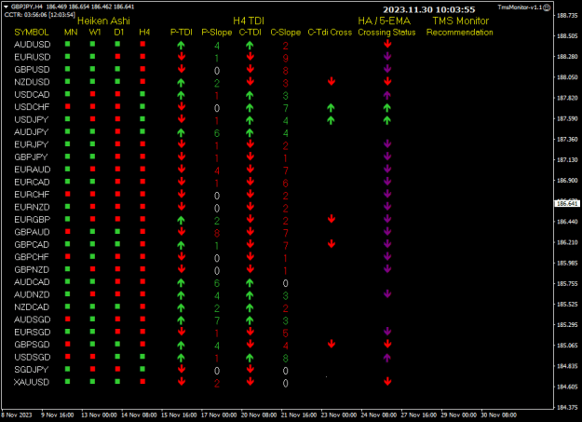
Task: Click the XAUUSD symbol label
Action: click(32, 382)
